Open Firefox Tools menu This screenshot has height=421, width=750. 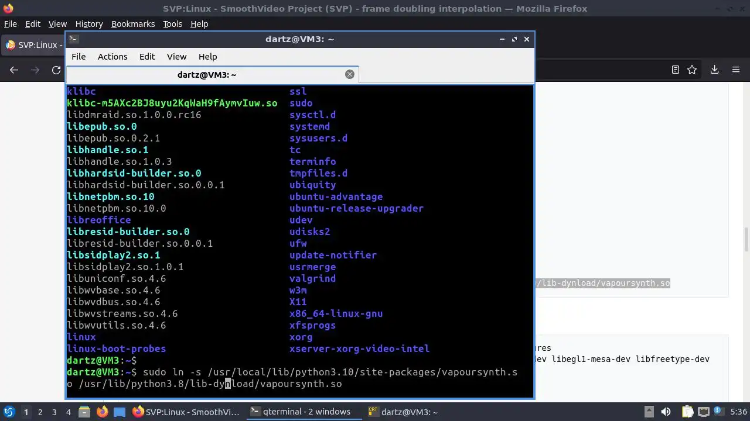click(x=172, y=24)
